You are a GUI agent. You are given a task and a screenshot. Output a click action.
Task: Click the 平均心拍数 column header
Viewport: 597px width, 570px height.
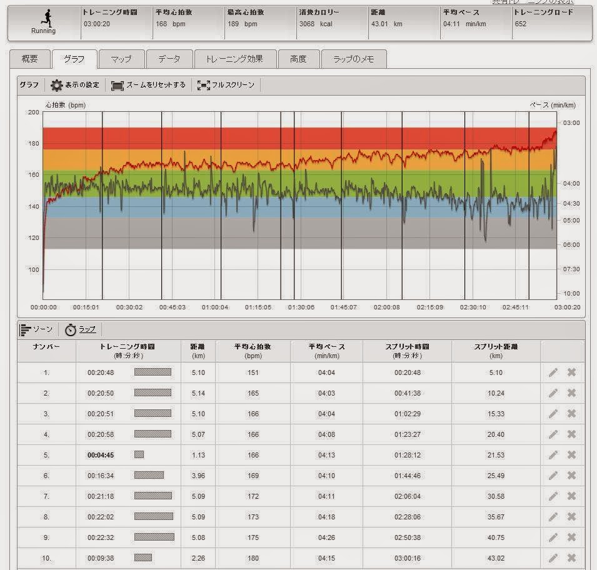pos(253,351)
